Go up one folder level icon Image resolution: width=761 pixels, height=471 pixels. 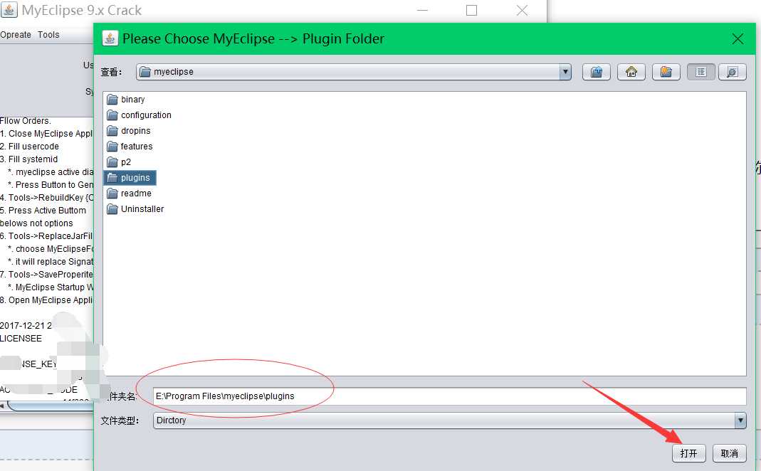click(596, 72)
